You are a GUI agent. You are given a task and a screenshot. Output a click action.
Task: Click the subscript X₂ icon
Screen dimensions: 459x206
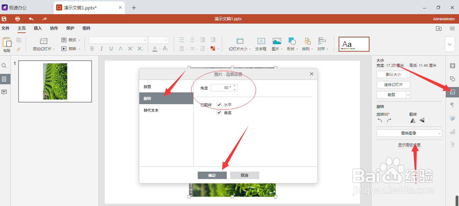click(140, 49)
